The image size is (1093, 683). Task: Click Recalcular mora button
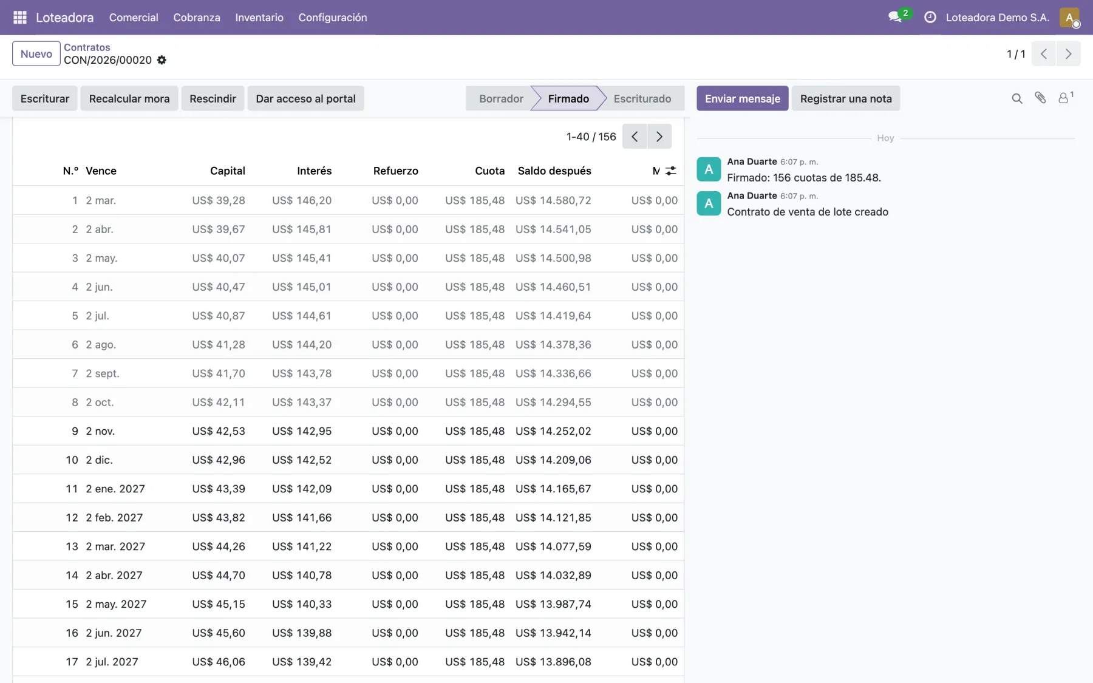coord(129,98)
